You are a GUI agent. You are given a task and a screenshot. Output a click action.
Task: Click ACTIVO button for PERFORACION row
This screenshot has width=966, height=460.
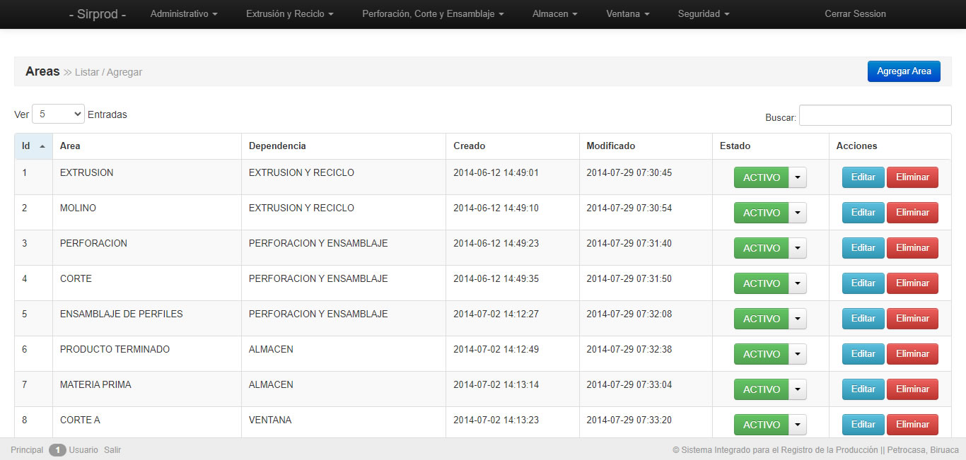(761, 248)
